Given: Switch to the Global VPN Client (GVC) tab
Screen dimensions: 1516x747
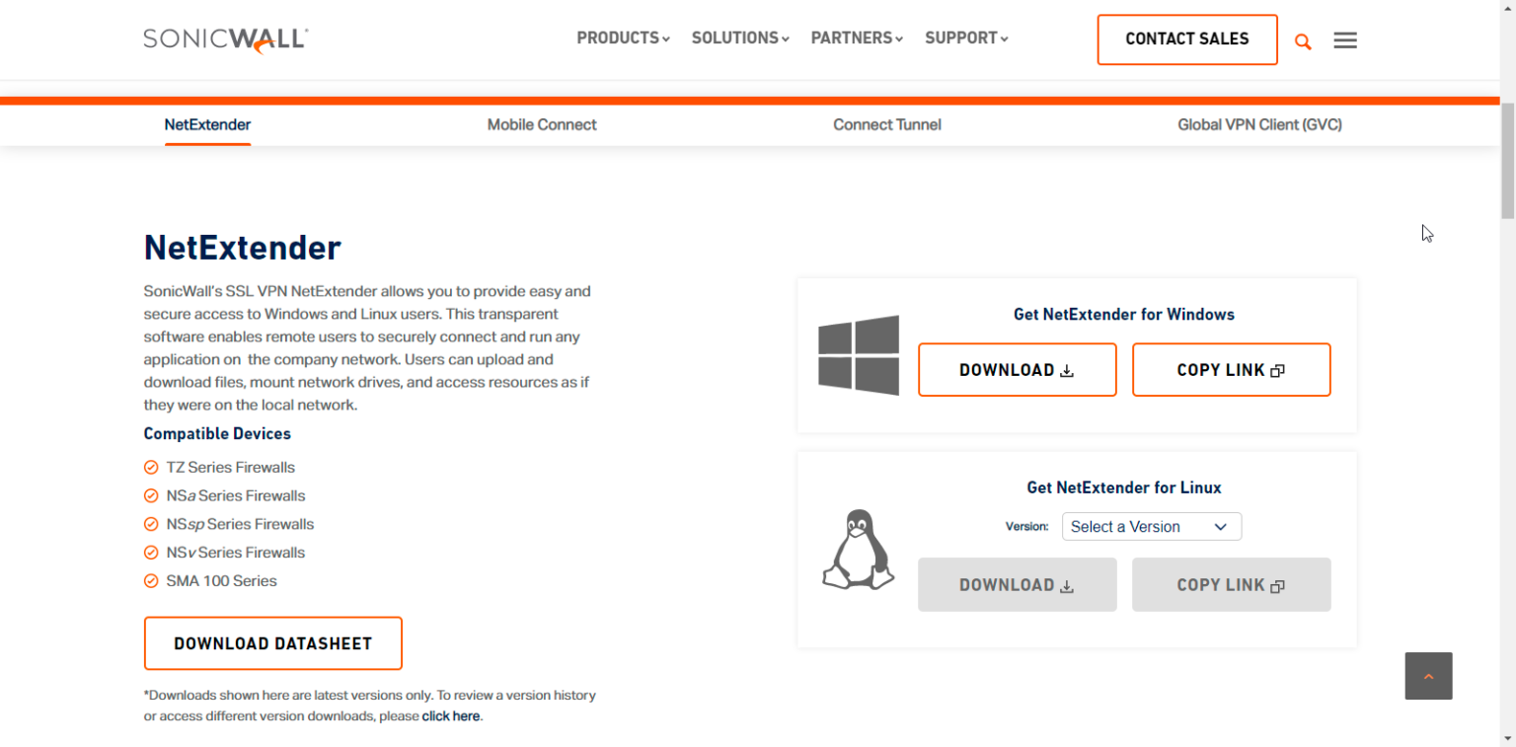Looking at the screenshot, I should click(x=1259, y=124).
